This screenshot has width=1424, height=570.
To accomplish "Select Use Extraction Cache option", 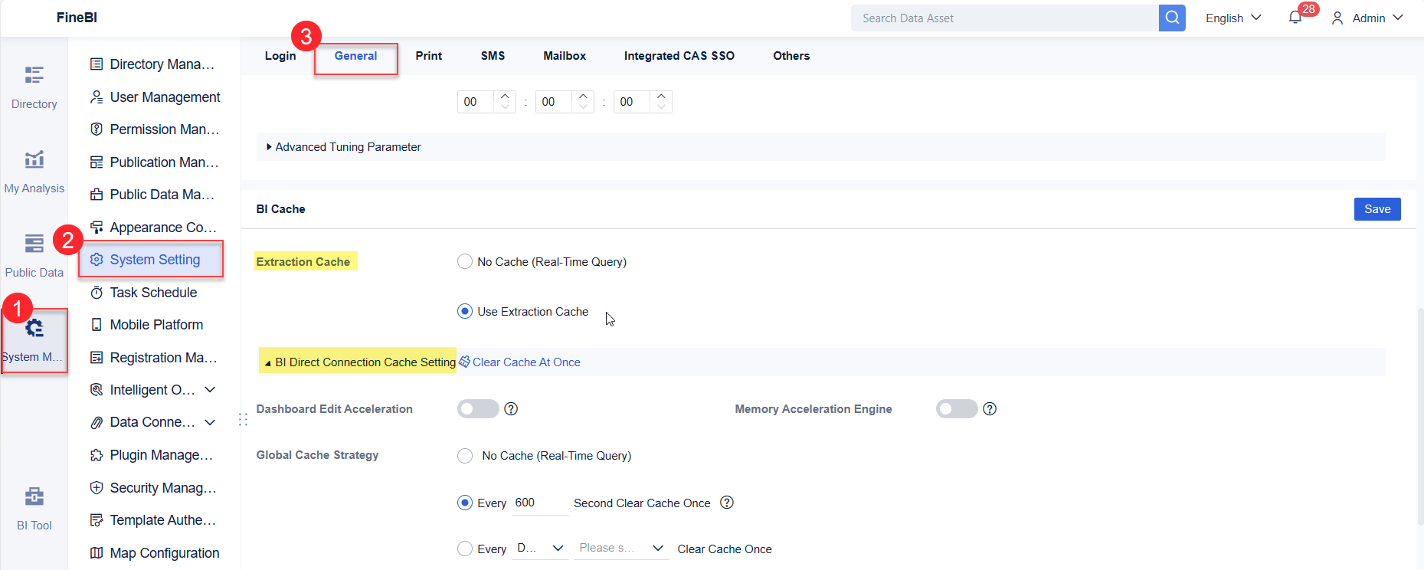I will [465, 312].
